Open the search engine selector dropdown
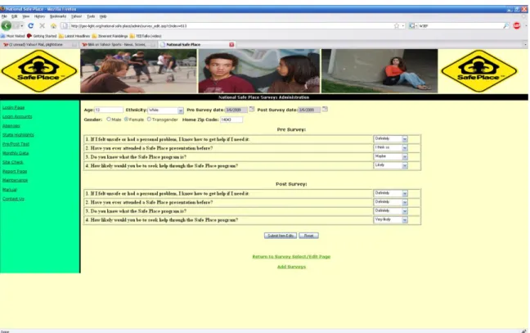This screenshot has height=333, width=530. [x=413, y=25]
